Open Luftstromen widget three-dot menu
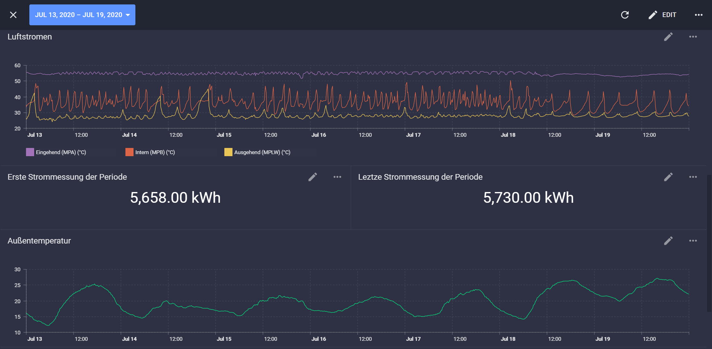 point(693,37)
